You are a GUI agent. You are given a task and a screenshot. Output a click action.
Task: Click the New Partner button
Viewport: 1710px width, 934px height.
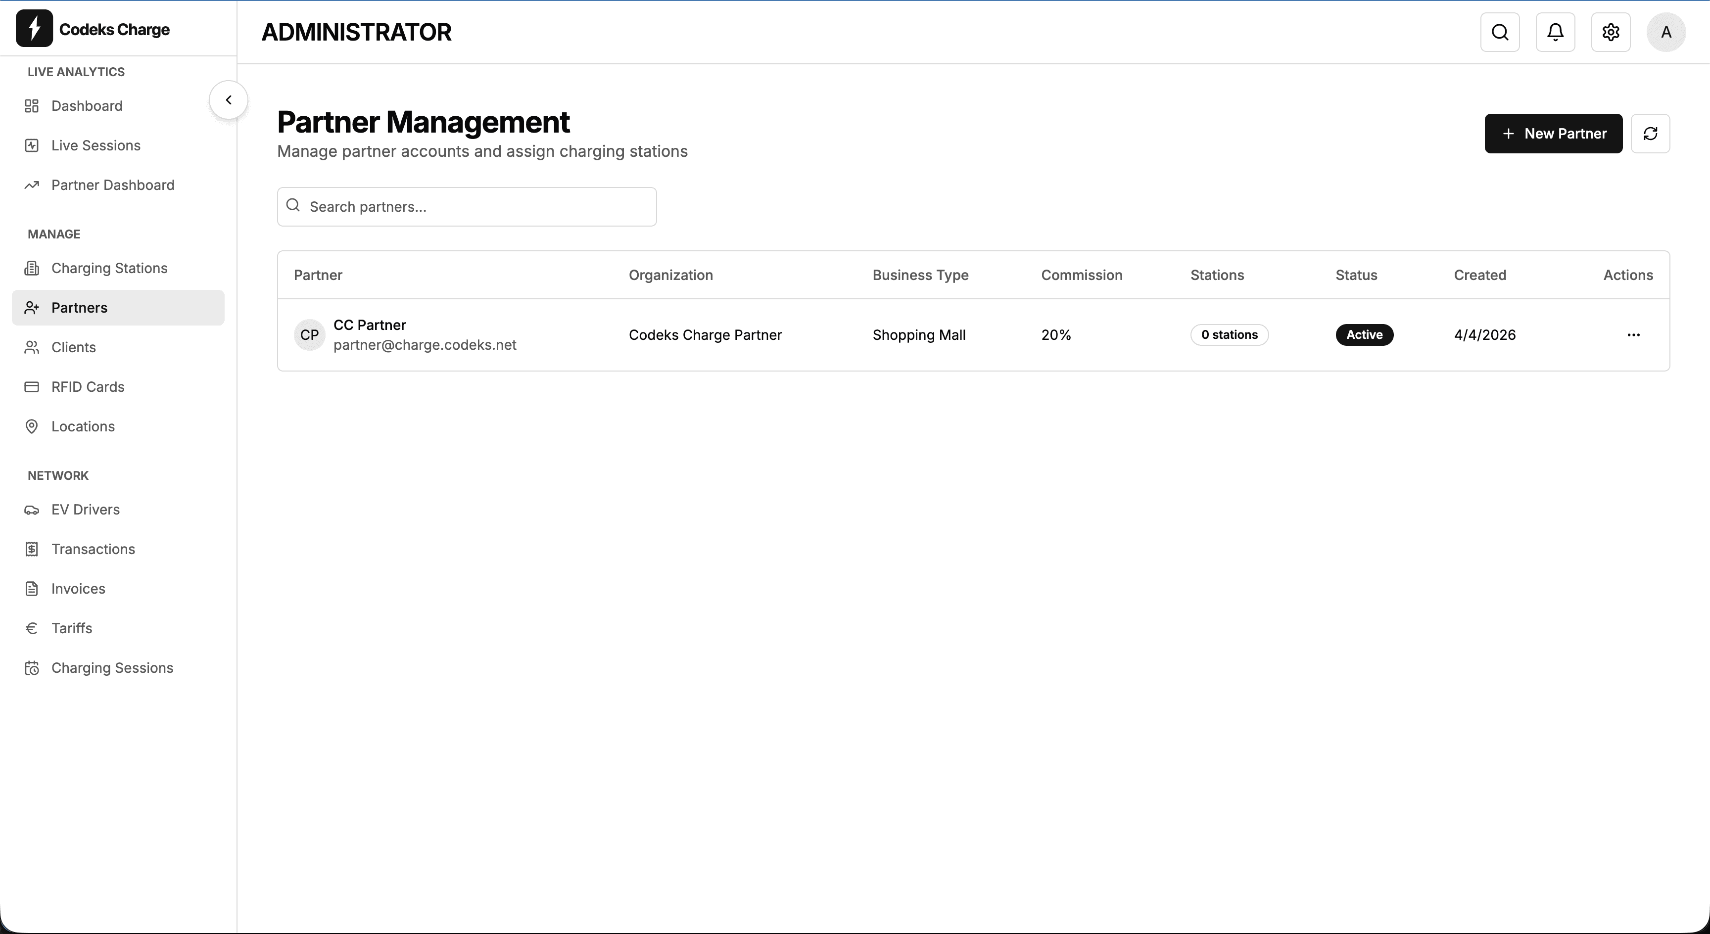[x=1553, y=134]
